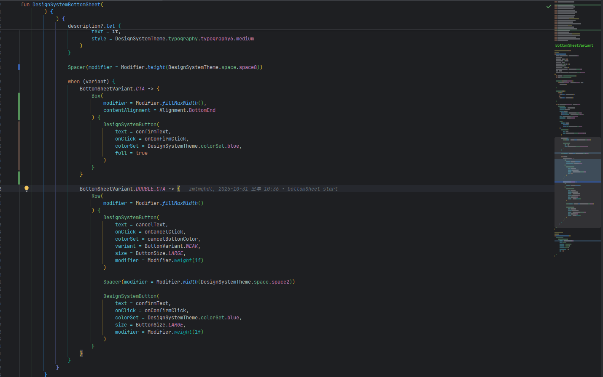Click 'BottomSheetVariant.CTA' branch label
The image size is (603, 377).
(x=112, y=89)
